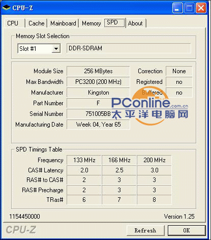This screenshot has height=240, width=211.
Task: Click the Kingston Manufacturer field
Action: point(98,93)
